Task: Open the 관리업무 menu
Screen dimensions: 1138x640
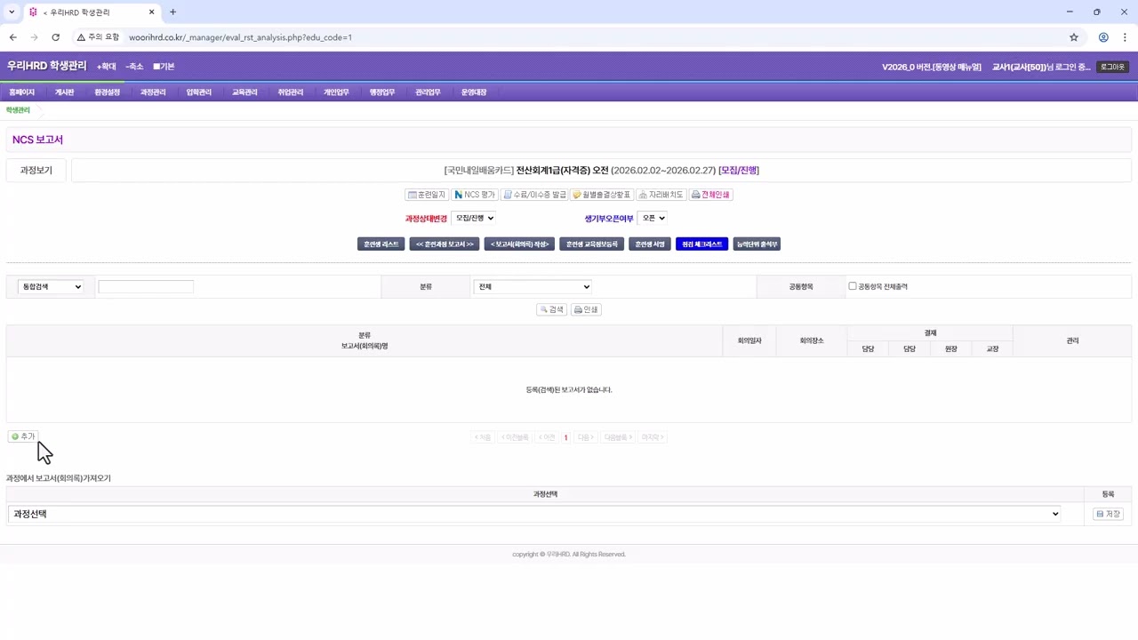Action: click(428, 92)
